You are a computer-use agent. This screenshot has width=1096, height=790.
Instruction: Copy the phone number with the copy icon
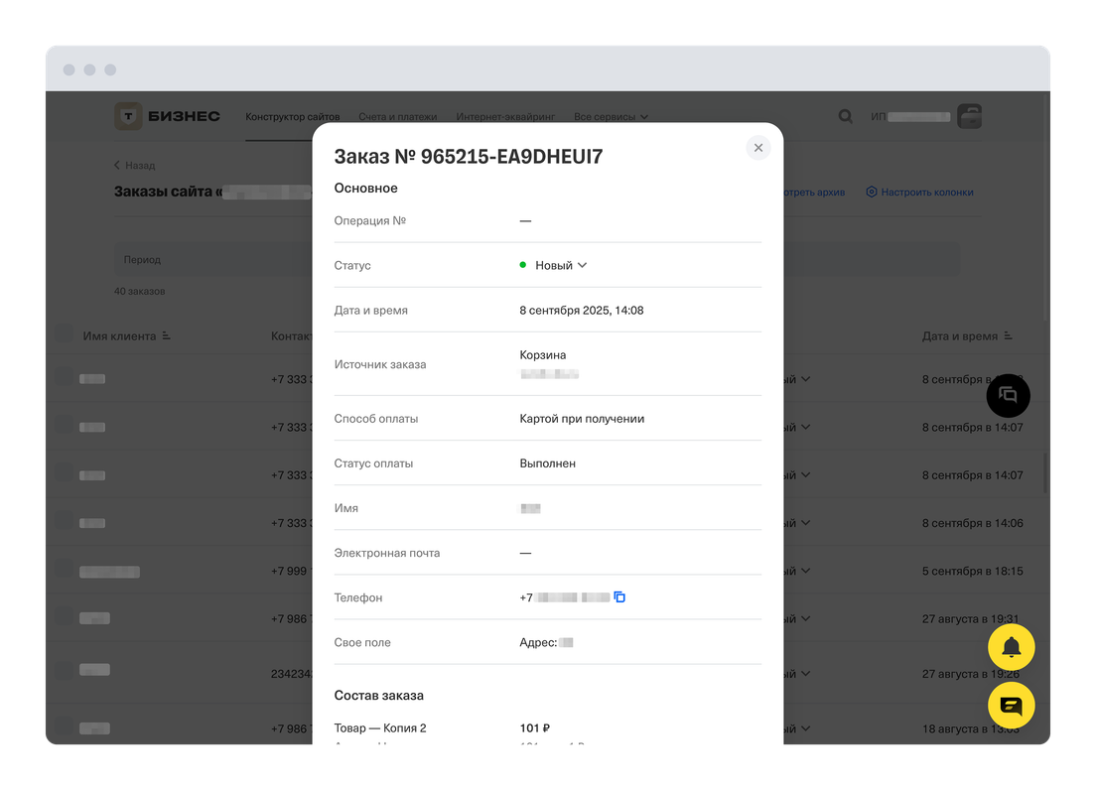point(619,597)
